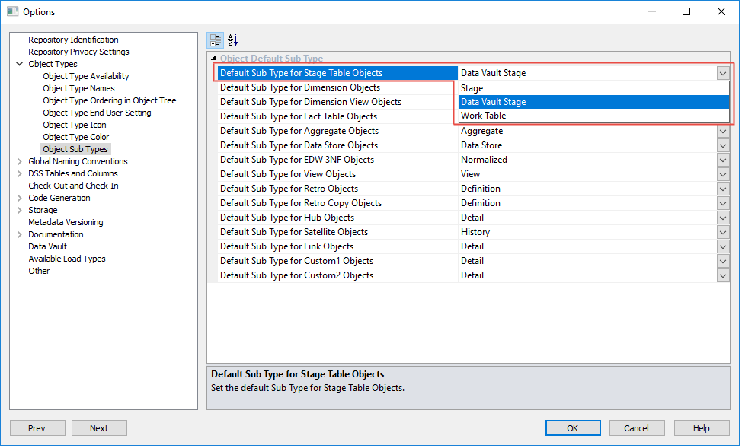
Task: Open the Aggregate Objects sub type dropdown
Action: (723, 131)
